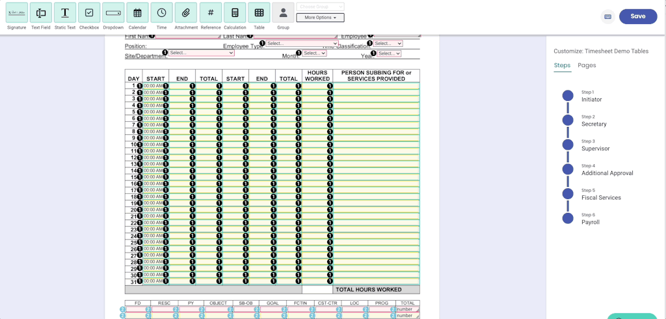Screen dimensions: 666x319
Task: Click the Last Name input field
Action: pyautogui.click(x=296, y=36)
